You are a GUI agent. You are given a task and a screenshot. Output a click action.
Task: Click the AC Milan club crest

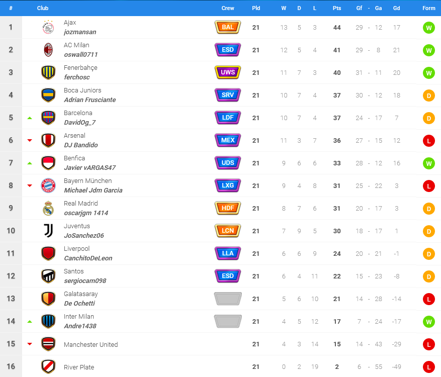tap(48, 50)
